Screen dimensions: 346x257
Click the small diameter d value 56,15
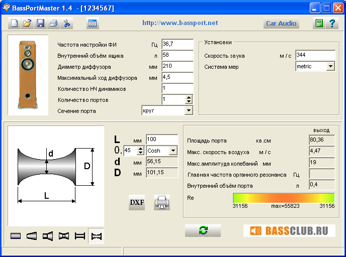(x=162, y=162)
